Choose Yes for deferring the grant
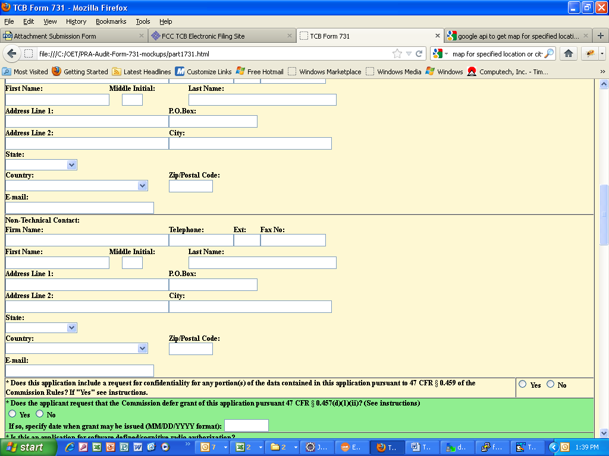609x456 pixels. (12, 414)
